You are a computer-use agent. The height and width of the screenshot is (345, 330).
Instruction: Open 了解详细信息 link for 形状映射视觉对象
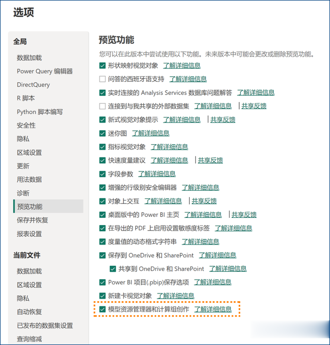click(181, 65)
